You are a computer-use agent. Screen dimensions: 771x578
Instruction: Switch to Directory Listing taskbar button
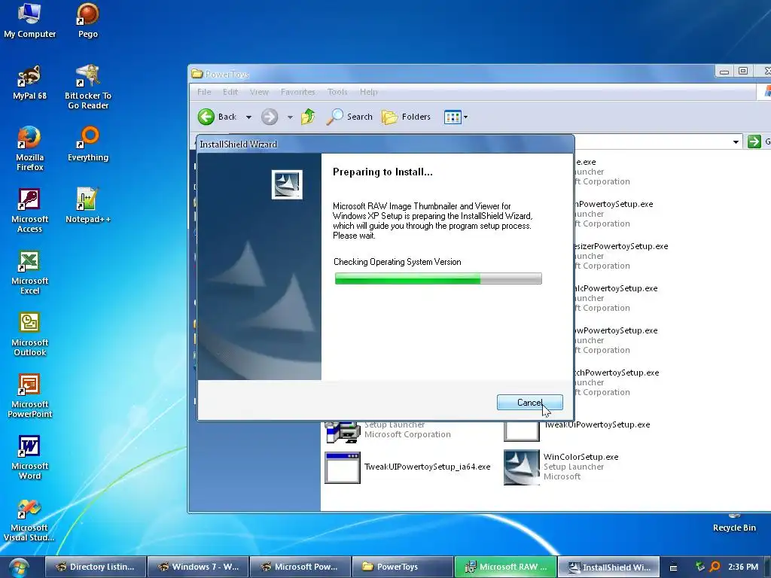(x=96, y=567)
